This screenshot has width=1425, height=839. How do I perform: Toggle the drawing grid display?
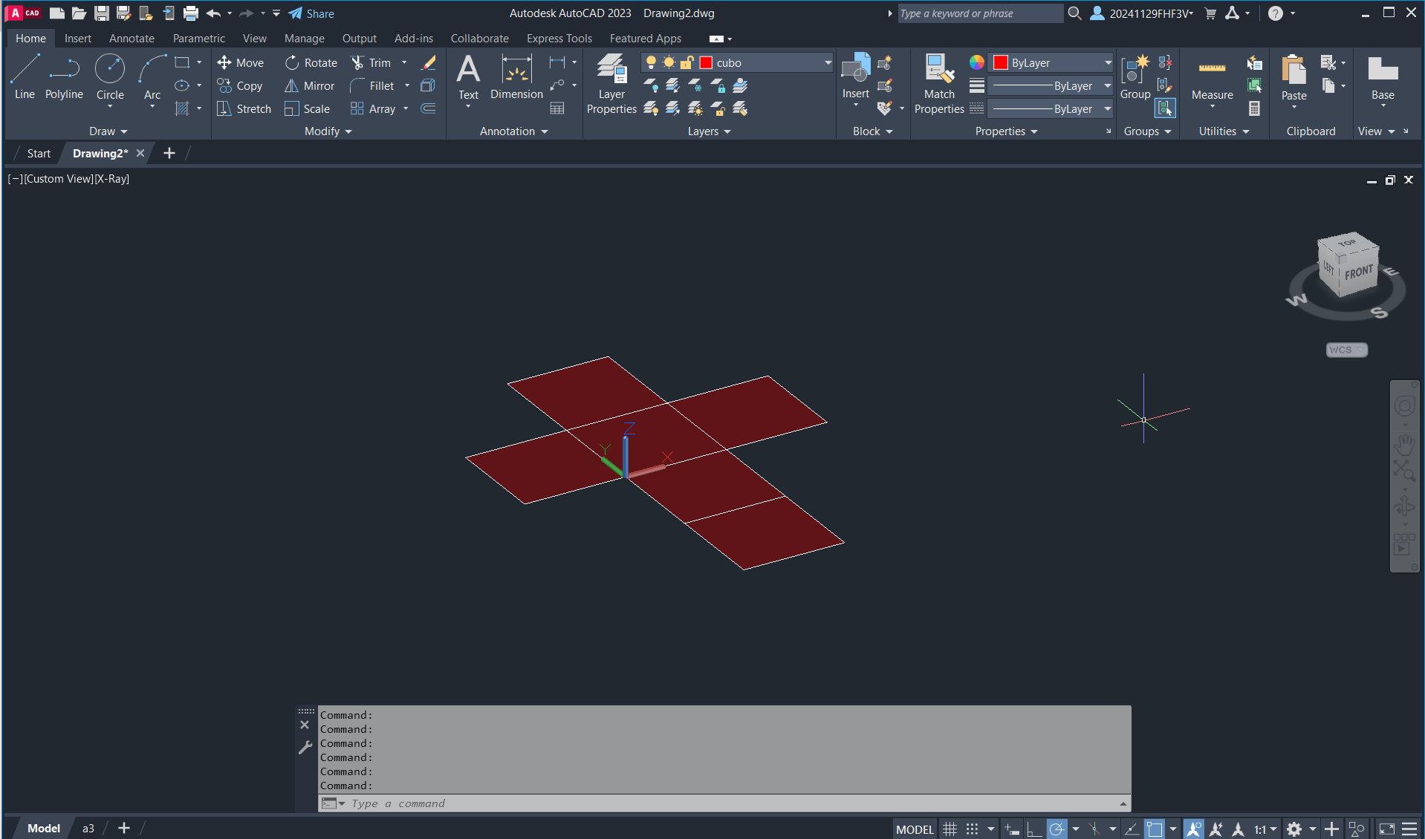950,829
